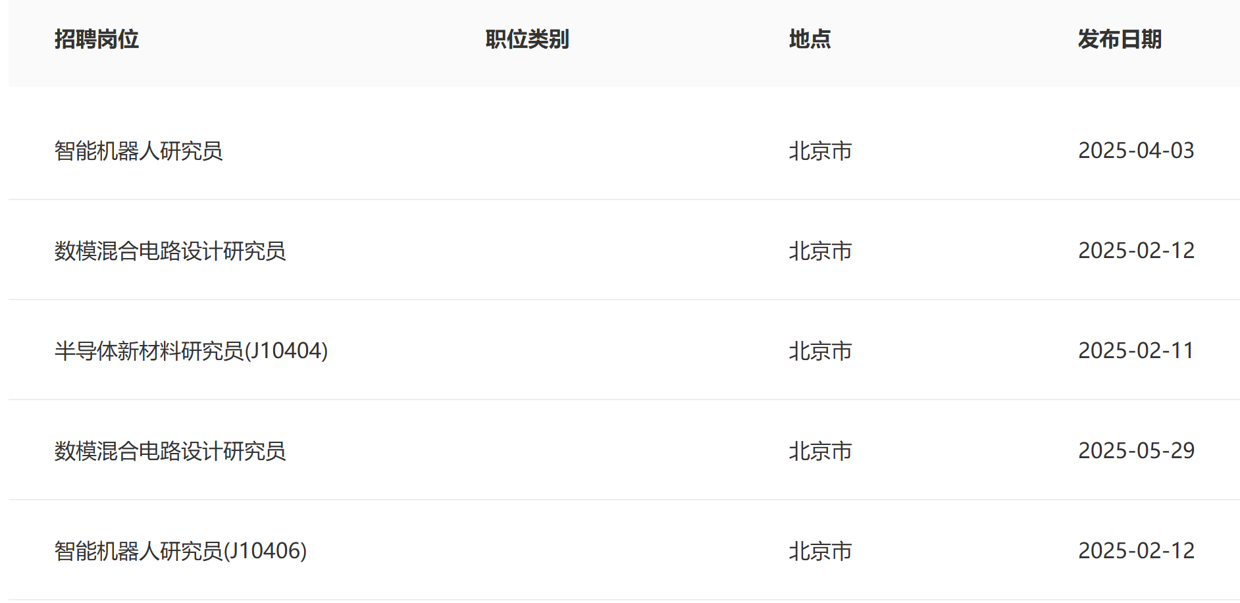Click empty 职位类别 cell in the 半导体新材料研究员 row

tap(527, 351)
